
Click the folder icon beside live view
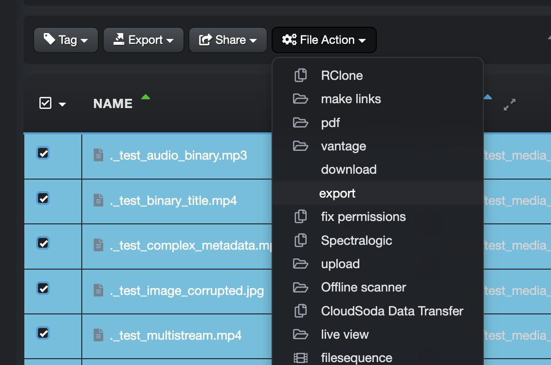300,334
